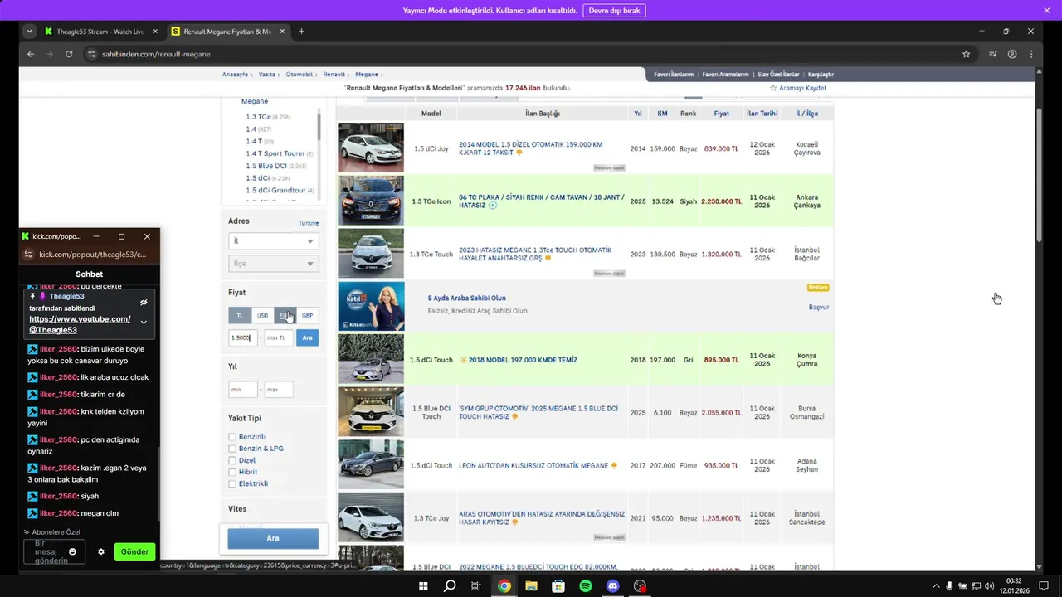The image size is (1062, 597).
Task: Open Karşılaştır menu
Action: coord(821,75)
